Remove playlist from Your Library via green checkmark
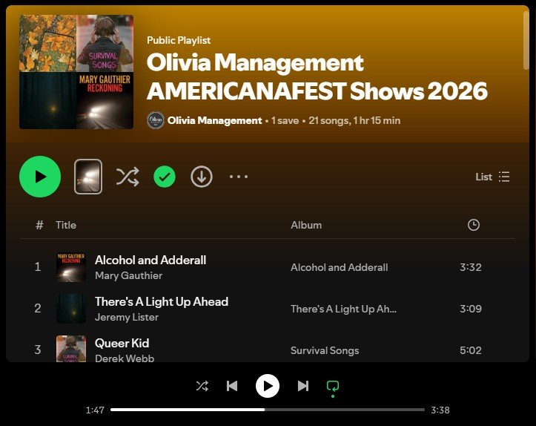 [165, 177]
